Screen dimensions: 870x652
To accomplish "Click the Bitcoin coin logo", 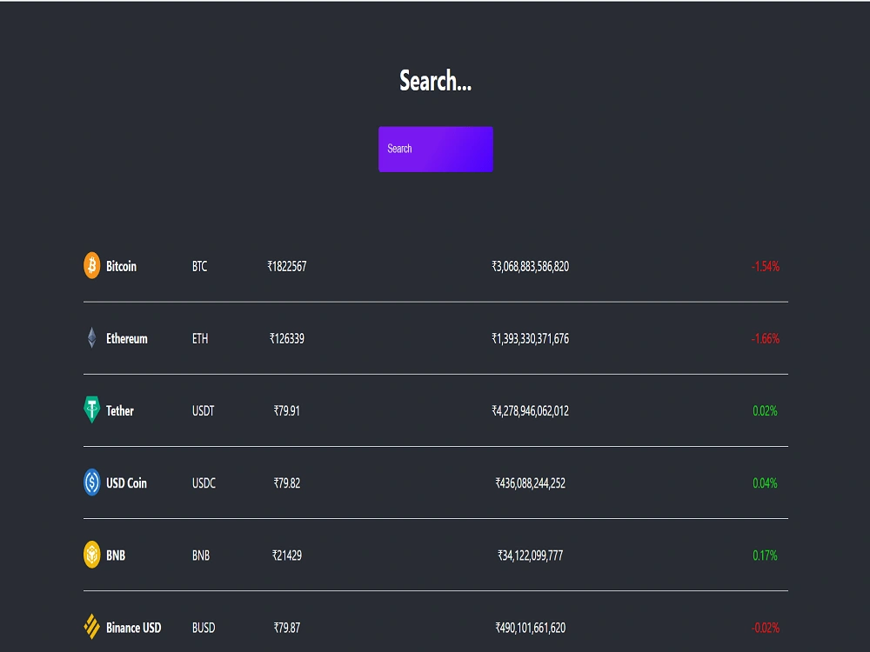I will 91,265.
